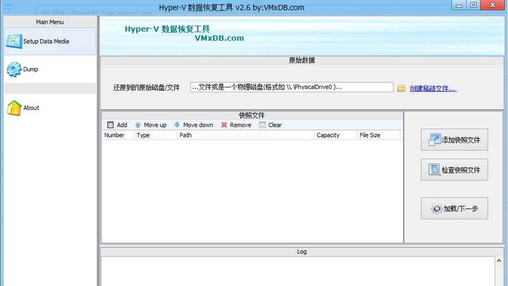Click the original disk/file path field
The width and height of the screenshot is (508, 286).
(291, 87)
